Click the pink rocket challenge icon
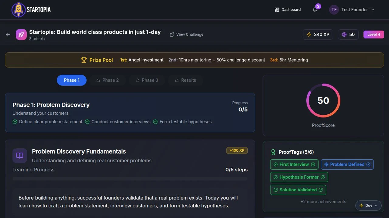 coord(21,35)
